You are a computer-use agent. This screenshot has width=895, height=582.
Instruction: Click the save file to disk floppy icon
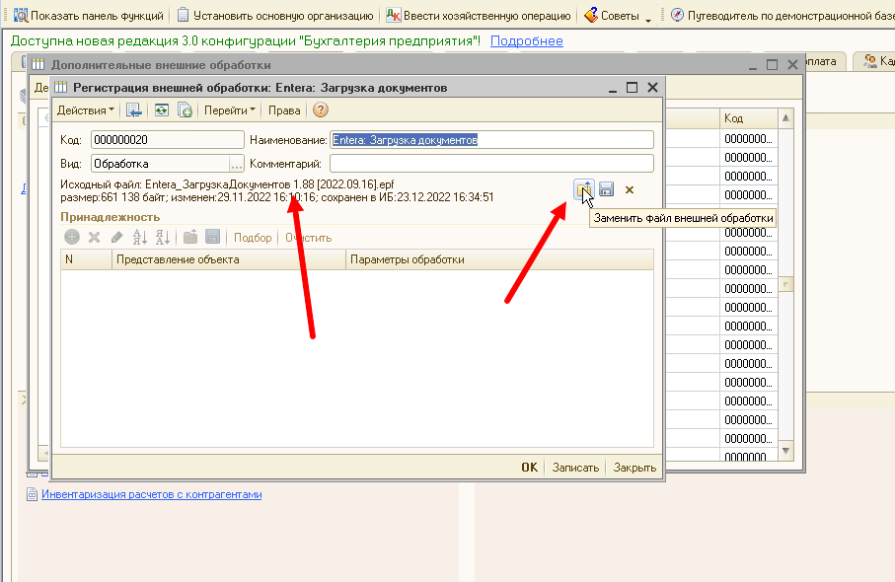click(607, 189)
